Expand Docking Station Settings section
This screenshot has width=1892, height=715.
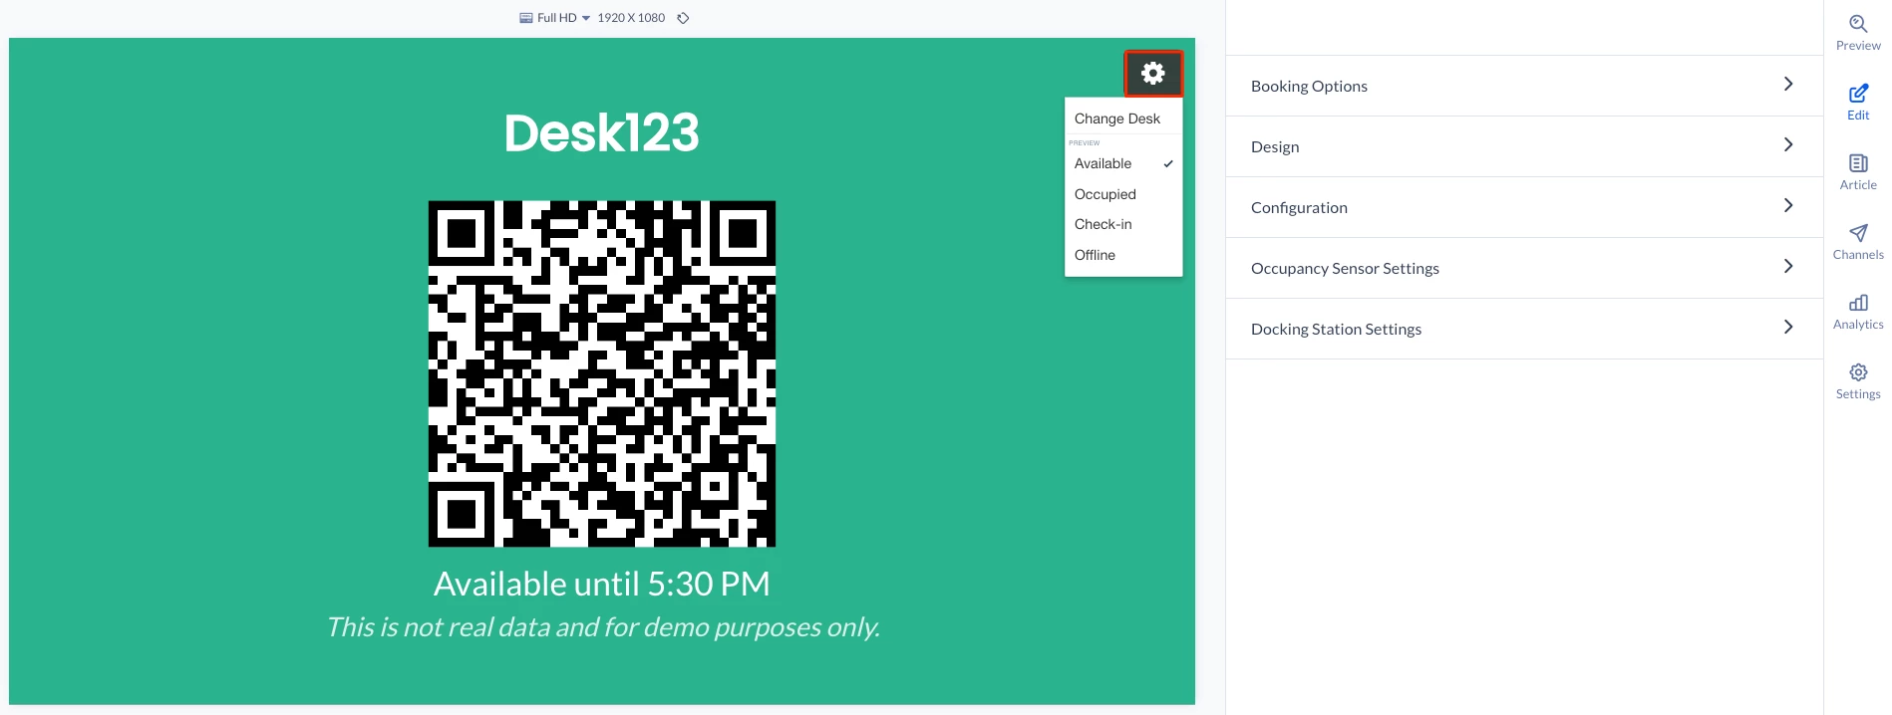pyautogui.click(x=1524, y=329)
